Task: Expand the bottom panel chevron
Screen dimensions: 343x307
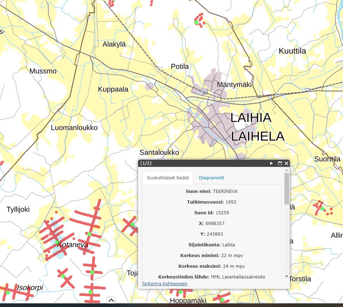Action: (x=111, y=300)
